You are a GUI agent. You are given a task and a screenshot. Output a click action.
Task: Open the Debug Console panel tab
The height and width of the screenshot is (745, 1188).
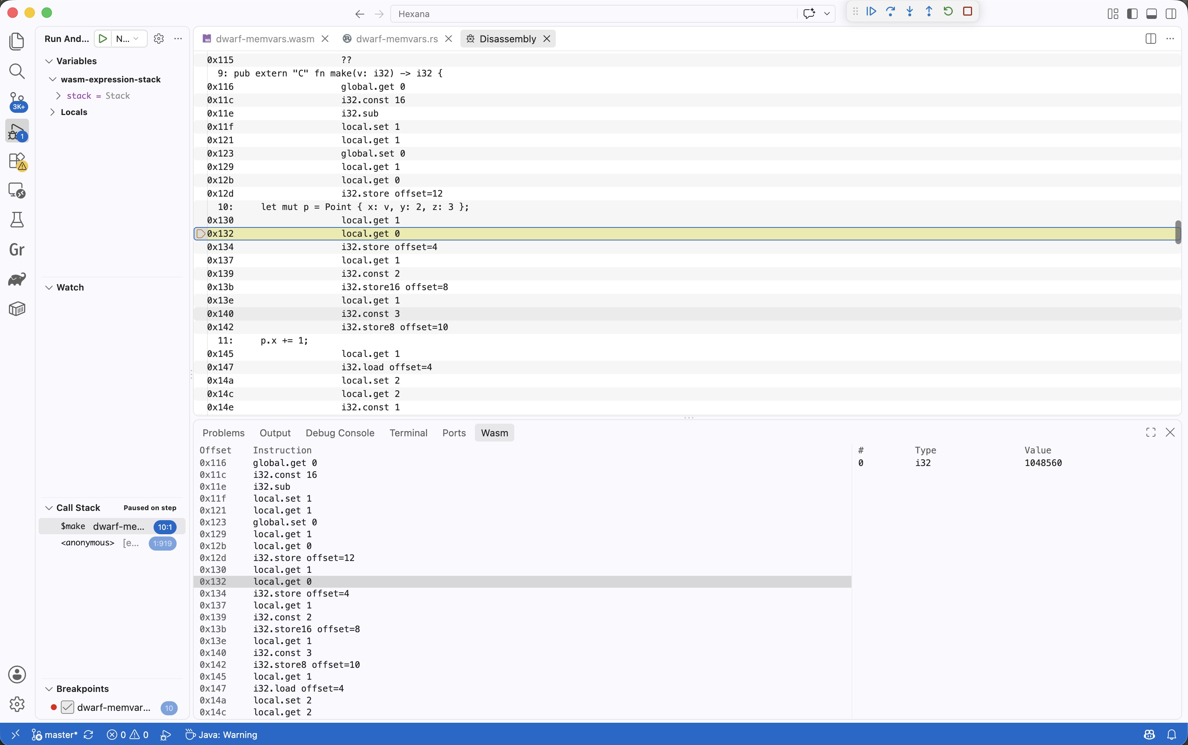pyautogui.click(x=340, y=433)
